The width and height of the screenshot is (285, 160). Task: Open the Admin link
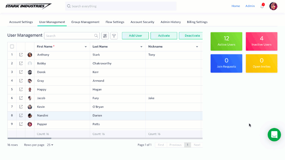[x=250, y=6]
